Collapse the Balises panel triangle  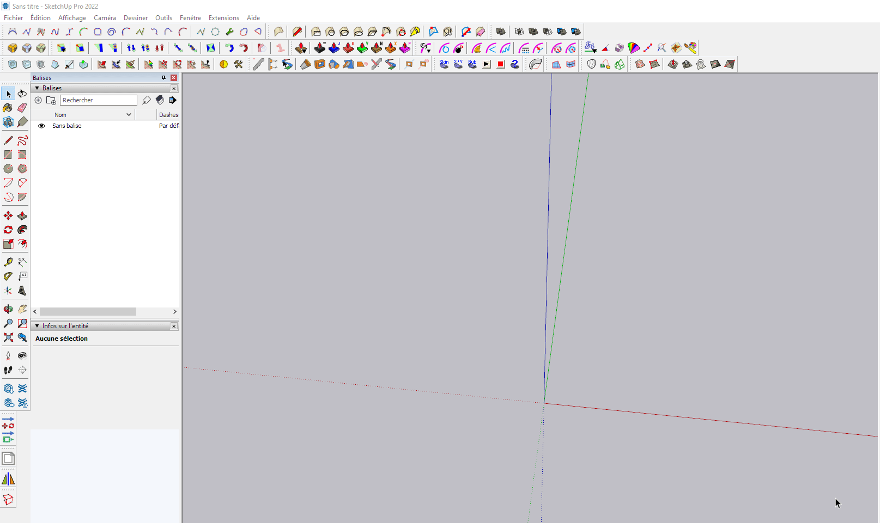37,88
